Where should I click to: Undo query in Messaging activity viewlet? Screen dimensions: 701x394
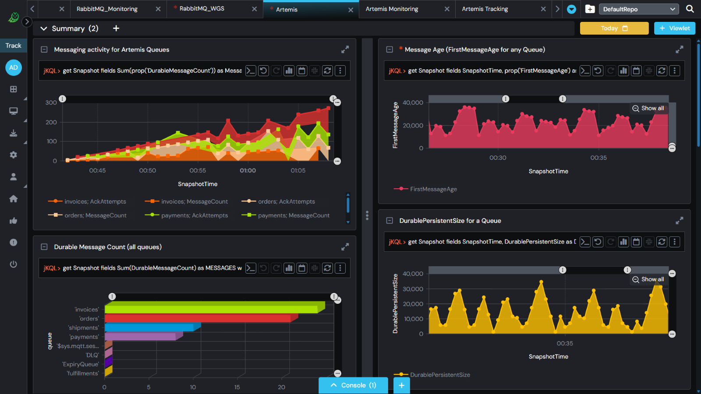pos(263,70)
